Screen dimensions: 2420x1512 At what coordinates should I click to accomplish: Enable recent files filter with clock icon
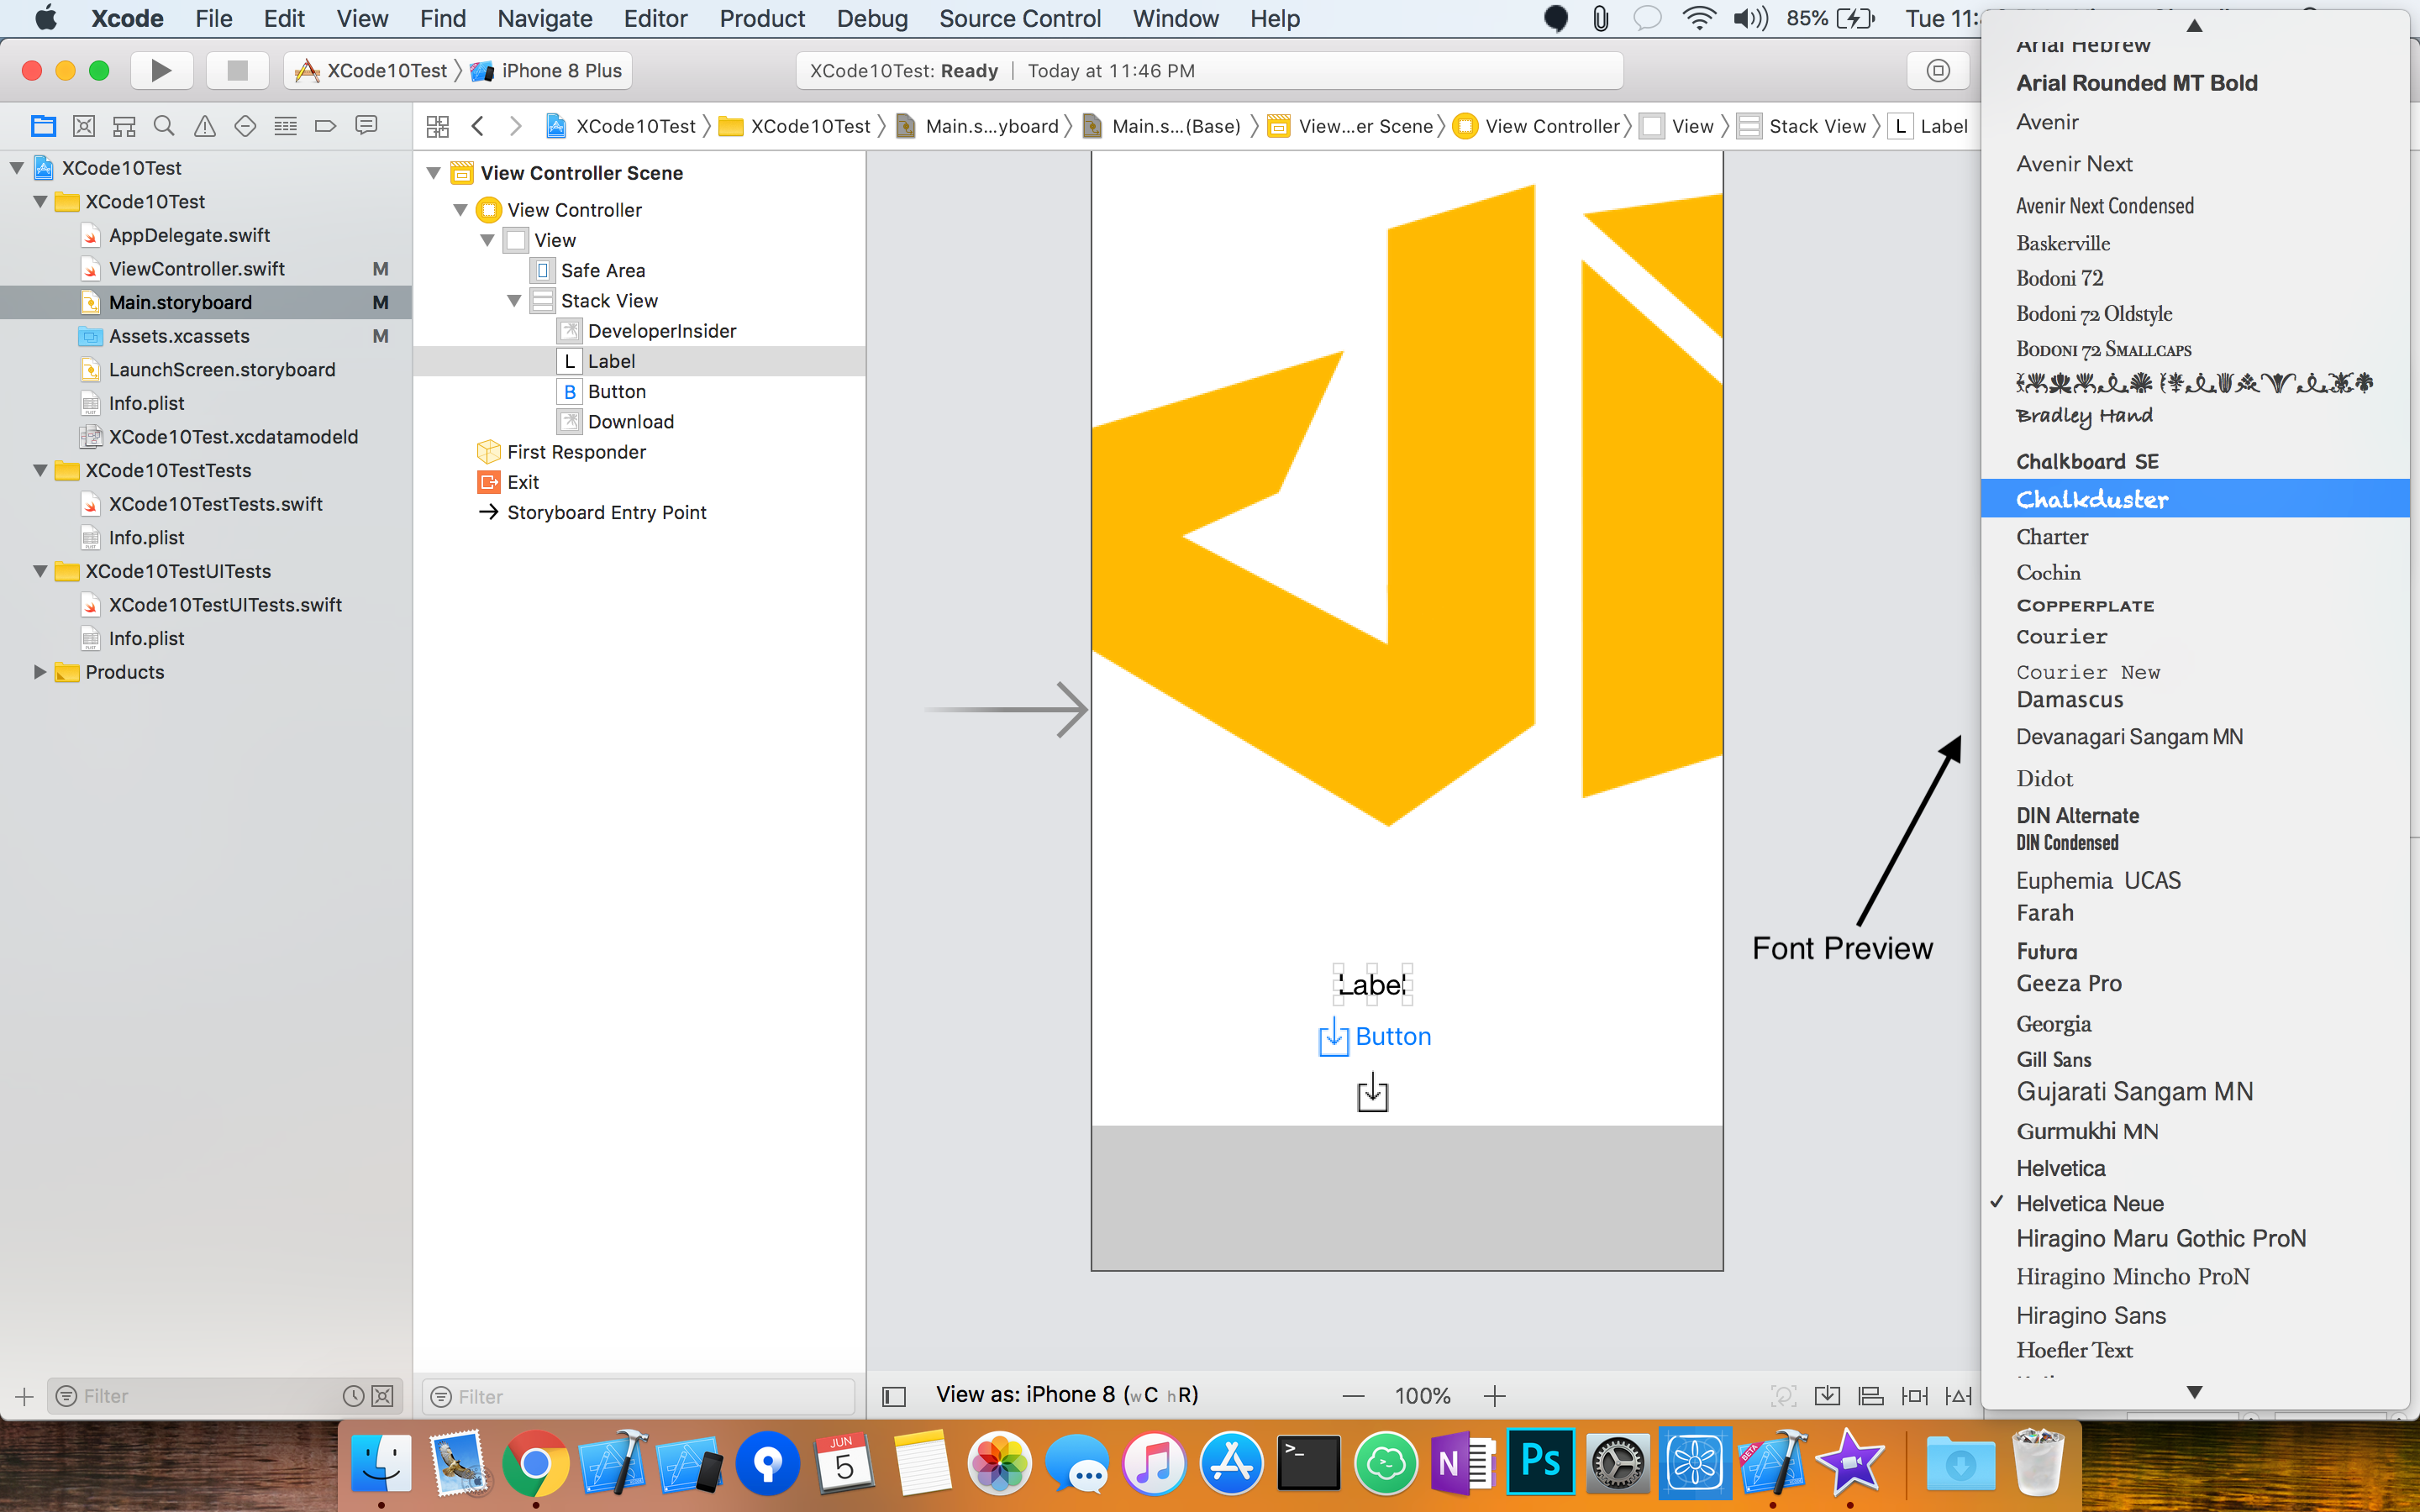coord(352,1395)
